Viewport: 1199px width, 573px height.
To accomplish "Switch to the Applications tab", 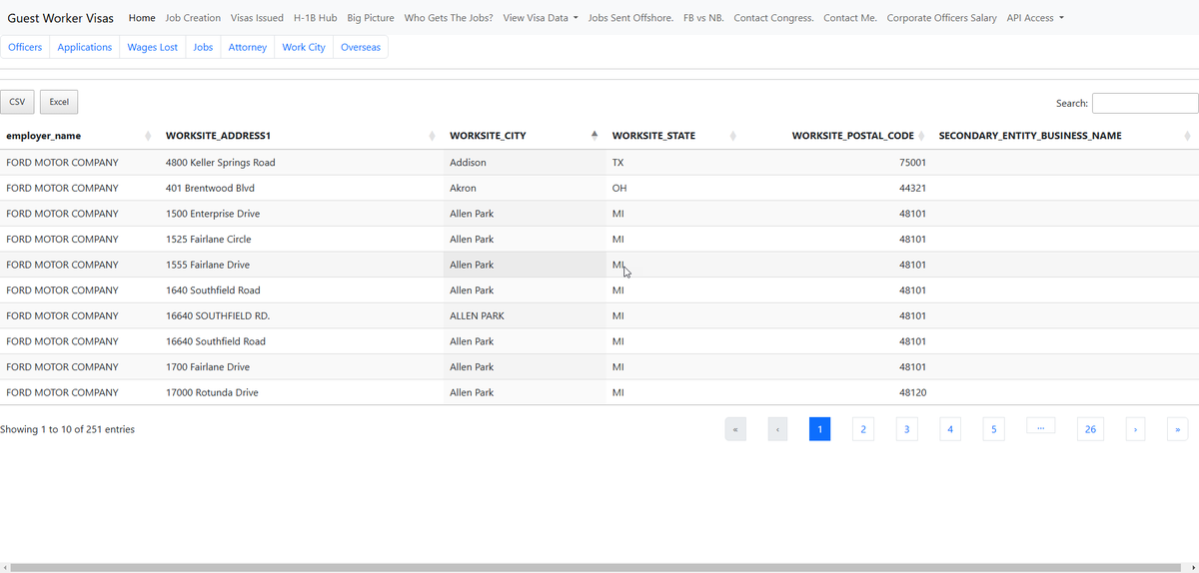I will click(85, 47).
